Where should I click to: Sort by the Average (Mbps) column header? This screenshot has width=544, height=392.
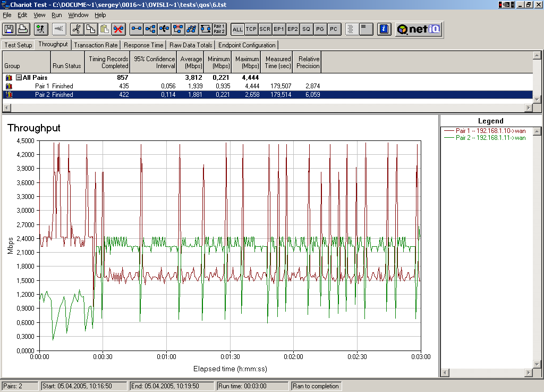(x=191, y=62)
